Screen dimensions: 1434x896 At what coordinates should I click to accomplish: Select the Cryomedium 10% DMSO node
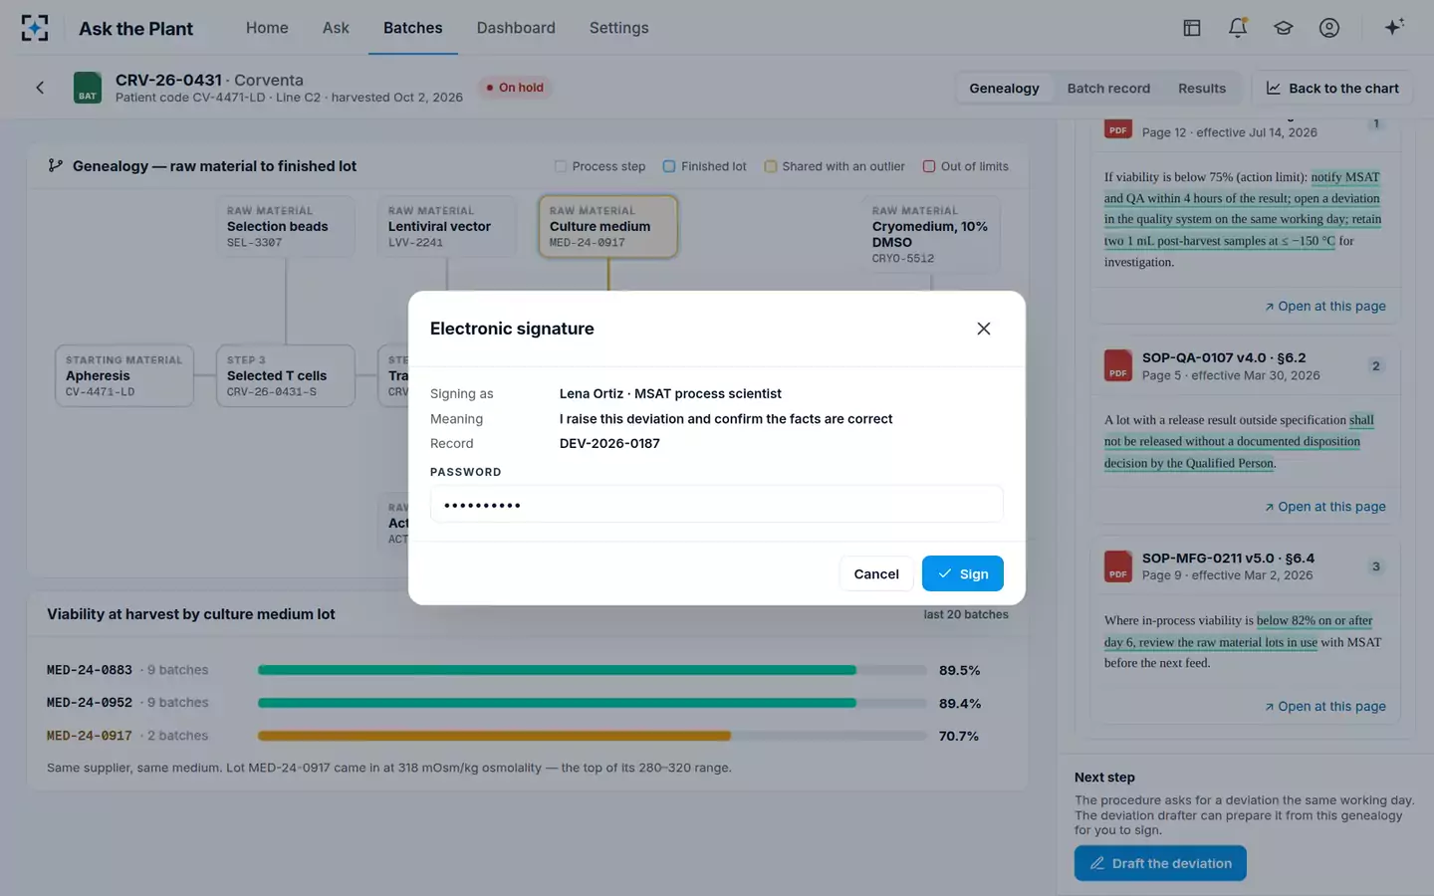point(930,234)
